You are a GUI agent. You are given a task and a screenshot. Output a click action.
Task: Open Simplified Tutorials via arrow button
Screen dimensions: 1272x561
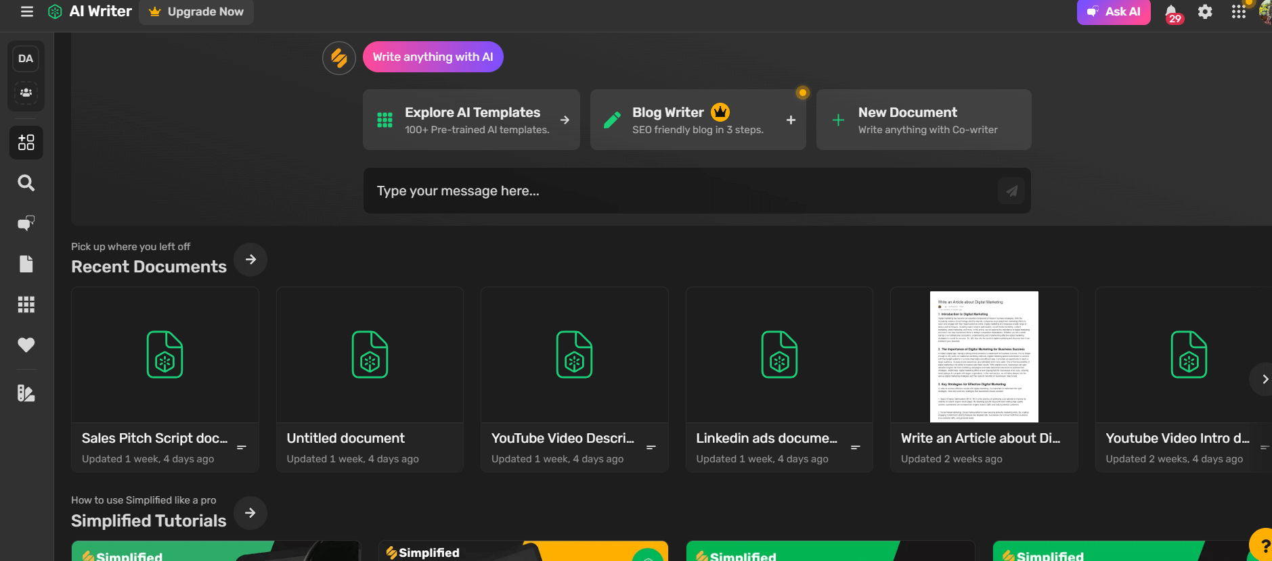click(x=250, y=513)
